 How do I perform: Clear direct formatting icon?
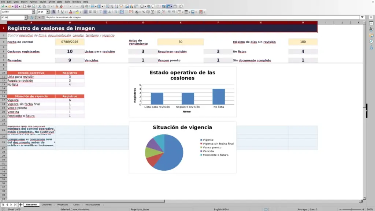61,7
